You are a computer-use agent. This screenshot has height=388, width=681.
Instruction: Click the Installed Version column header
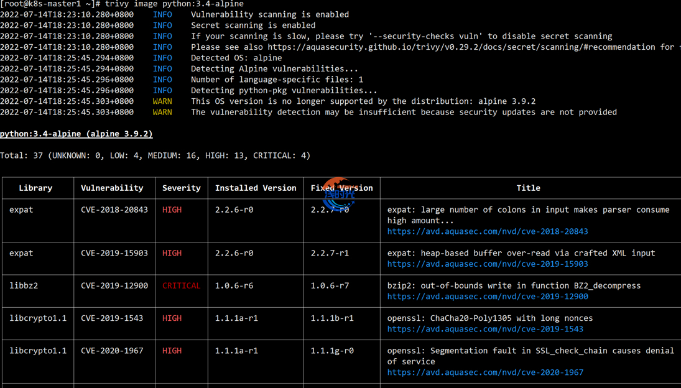[255, 188]
